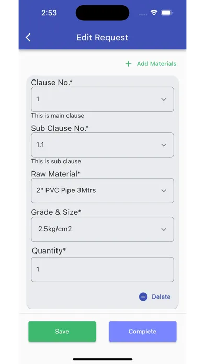The image size is (205, 364).
Task: Click the Quantity input field
Action: [102, 270]
